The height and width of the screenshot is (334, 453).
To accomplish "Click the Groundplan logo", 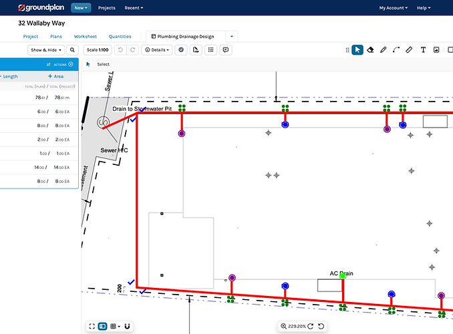I will [x=41, y=7].
